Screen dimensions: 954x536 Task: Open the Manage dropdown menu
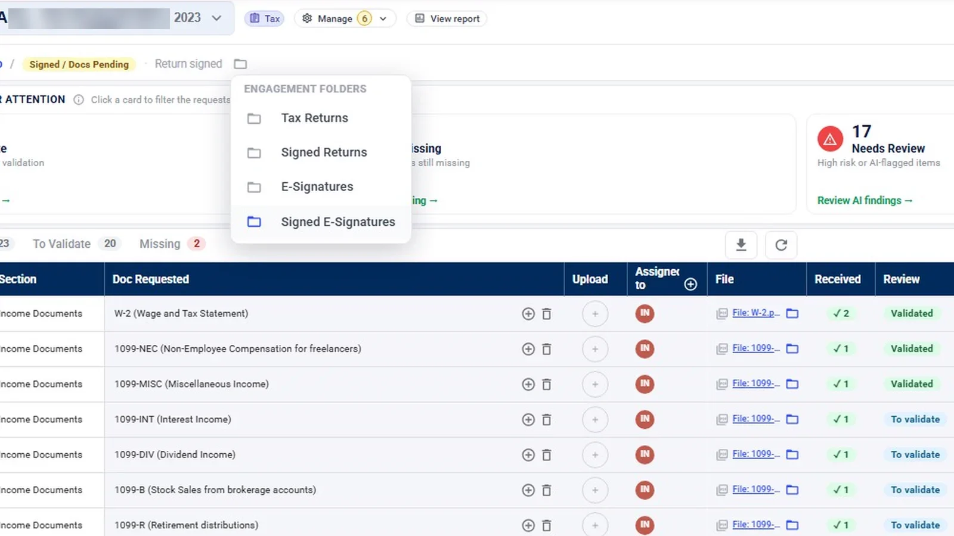click(x=345, y=18)
